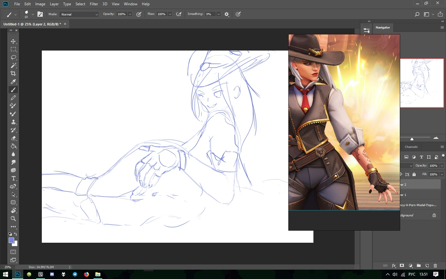Open Photoshop search
446x279 pixels.
(417, 14)
